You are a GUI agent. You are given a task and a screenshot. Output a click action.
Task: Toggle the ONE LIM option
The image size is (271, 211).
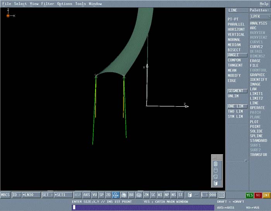235,106
